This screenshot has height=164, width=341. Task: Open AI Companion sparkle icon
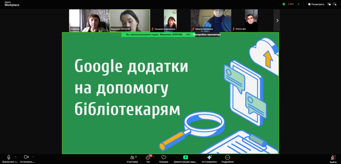[x=209, y=158]
